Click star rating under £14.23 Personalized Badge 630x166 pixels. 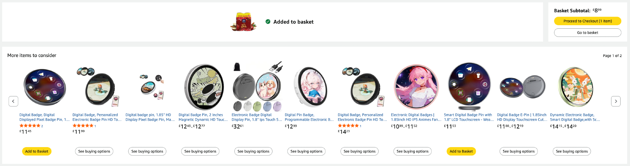(348, 126)
